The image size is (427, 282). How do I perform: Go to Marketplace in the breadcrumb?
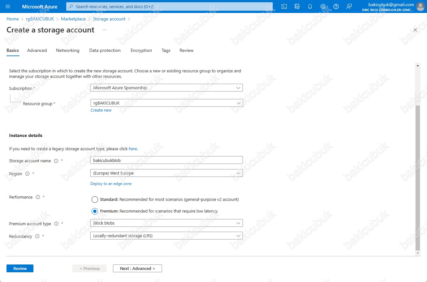73,19
